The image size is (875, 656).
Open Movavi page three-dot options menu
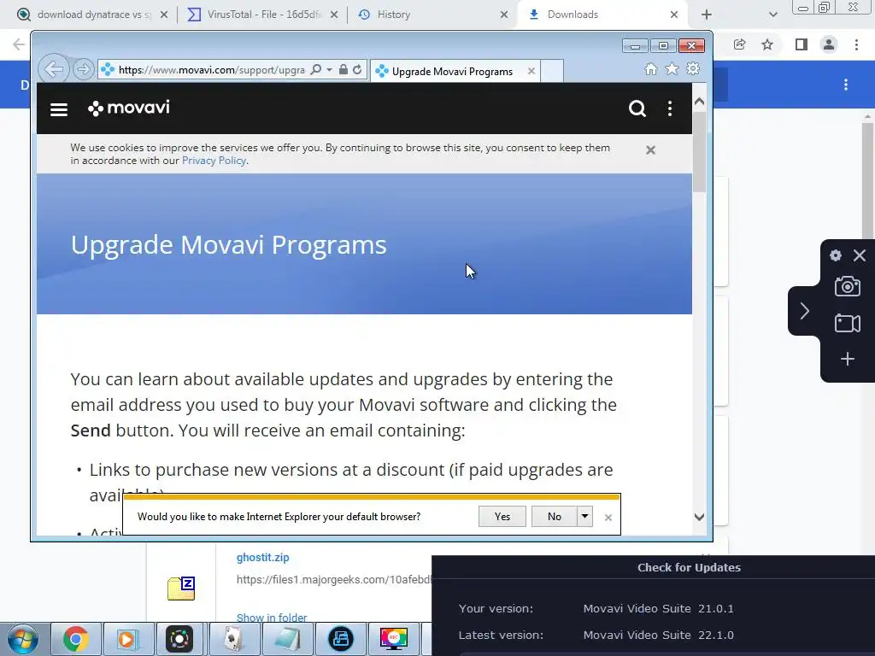(670, 108)
